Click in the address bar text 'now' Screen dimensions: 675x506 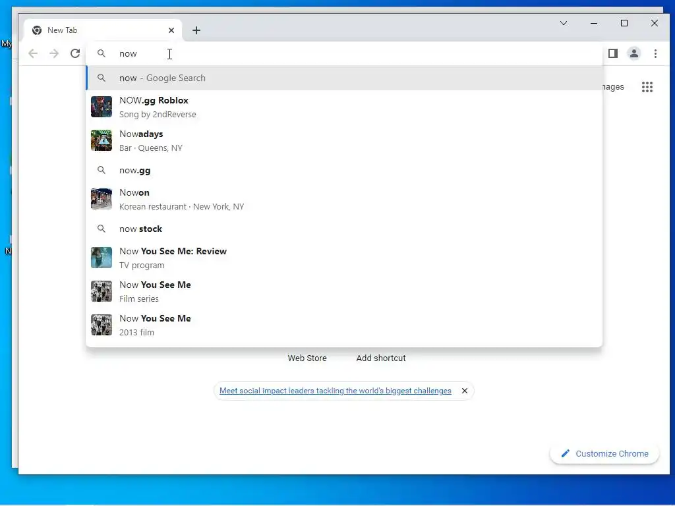(x=128, y=54)
